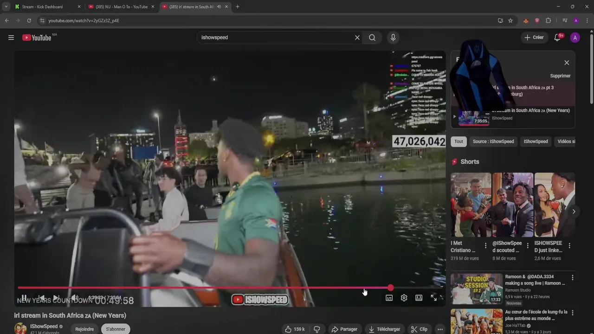The image size is (594, 334).
Task: Open Chrome media control icon
Action: coord(565,20)
